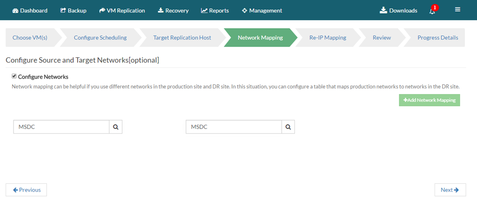Screen dimensions: 477x210
Task: Open the Recovery menu
Action: (173, 11)
